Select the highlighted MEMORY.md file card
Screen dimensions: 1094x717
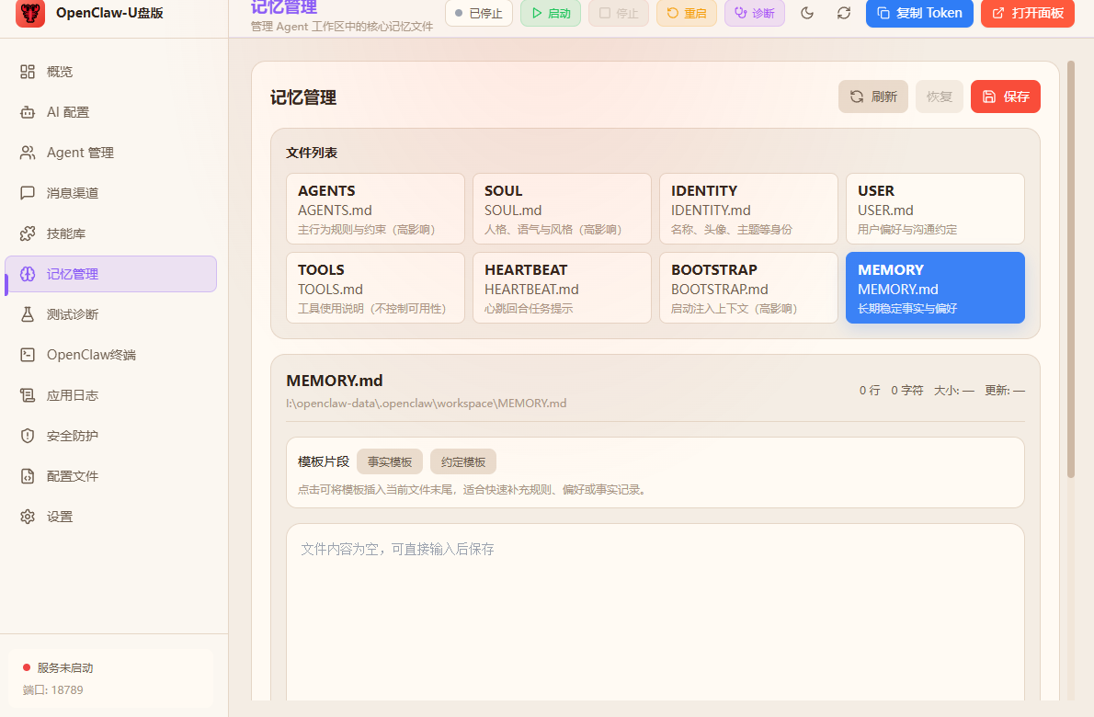coord(935,288)
